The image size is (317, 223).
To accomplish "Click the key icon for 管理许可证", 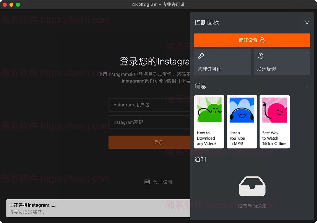I will coord(201,56).
